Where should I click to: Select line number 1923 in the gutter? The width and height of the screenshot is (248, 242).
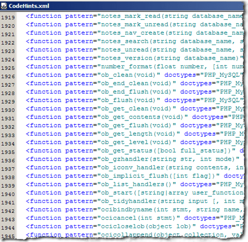(x=8, y=51)
